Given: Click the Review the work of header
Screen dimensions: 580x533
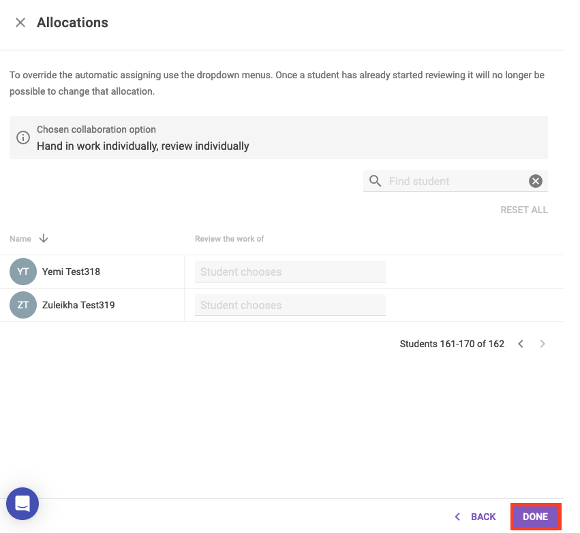Looking at the screenshot, I should click(x=229, y=238).
